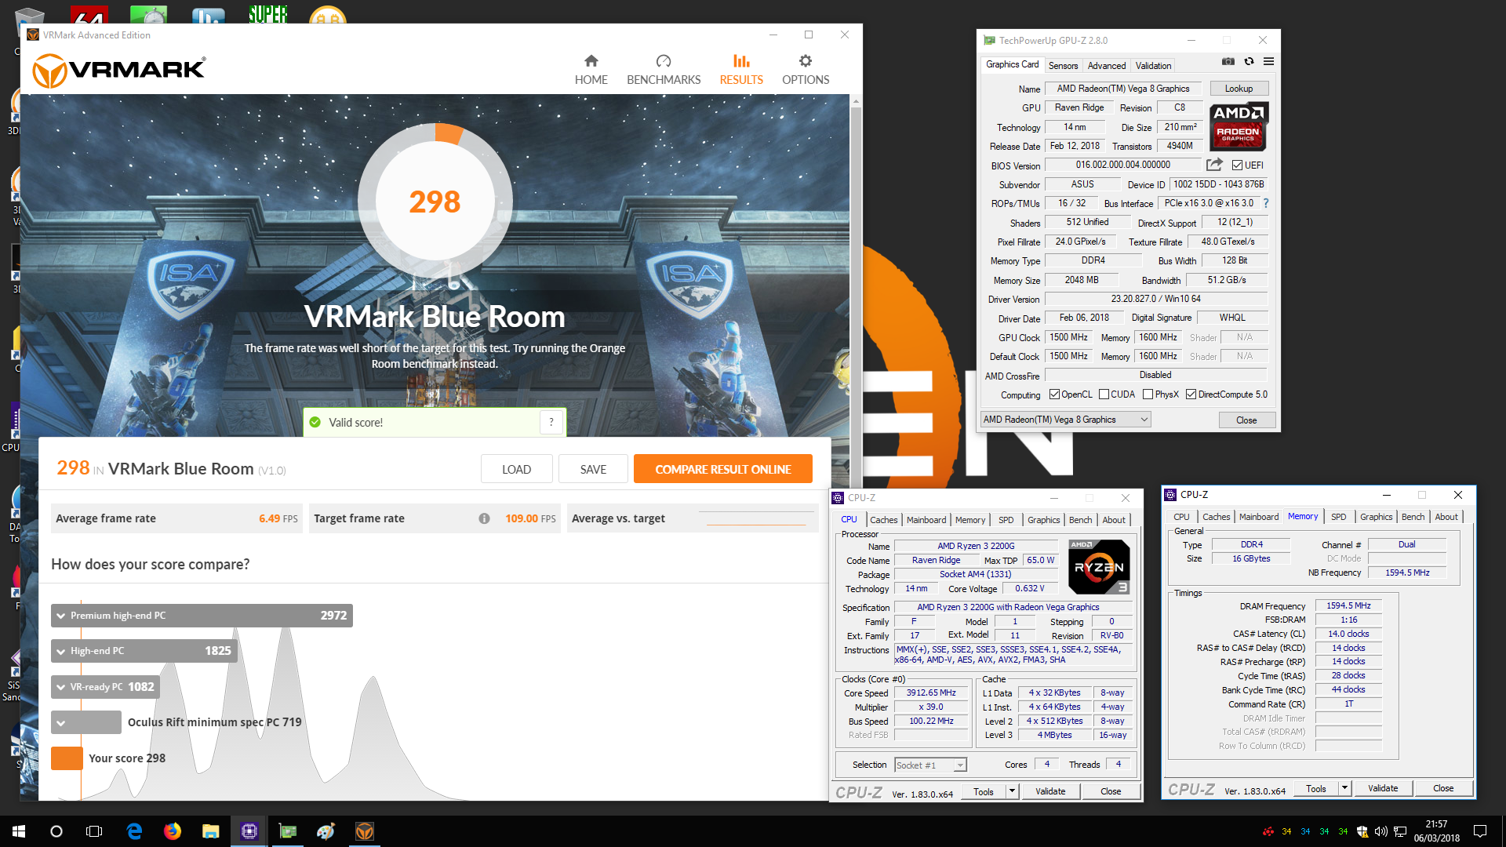This screenshot has height=847, width=1506.
Task: Toggle the OpenCL checkbox in GPU-Z
Action: tap(1055, 394)
